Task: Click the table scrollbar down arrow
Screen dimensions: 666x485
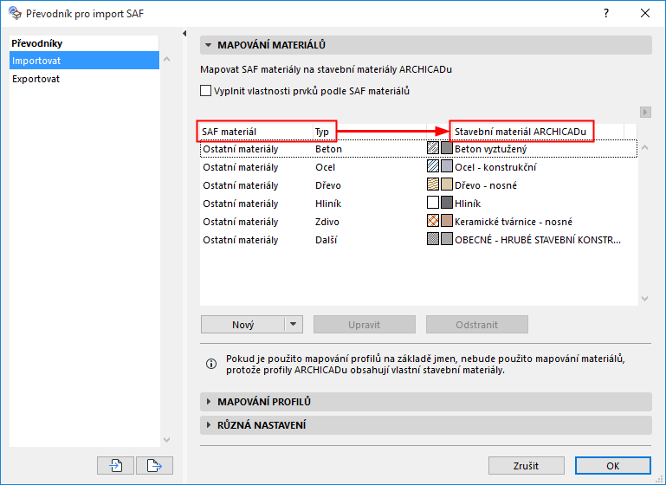Action: tap(644, 299)
